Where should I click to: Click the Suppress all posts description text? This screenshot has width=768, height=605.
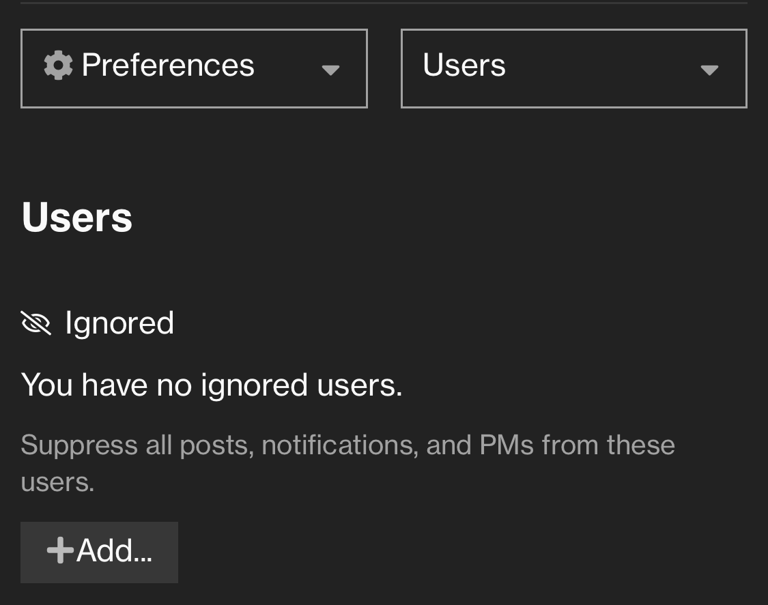coord(347,463)
